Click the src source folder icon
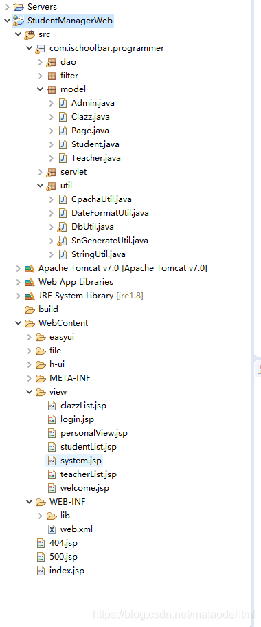 (x=30, y=34)
